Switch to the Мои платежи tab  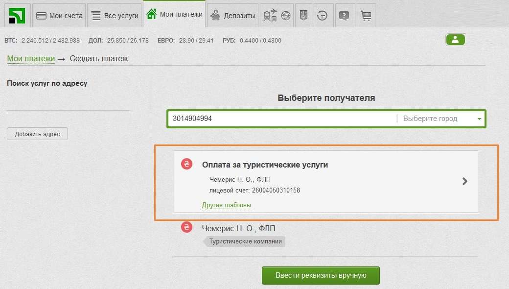pyautogui.click(x=174, y=14)
